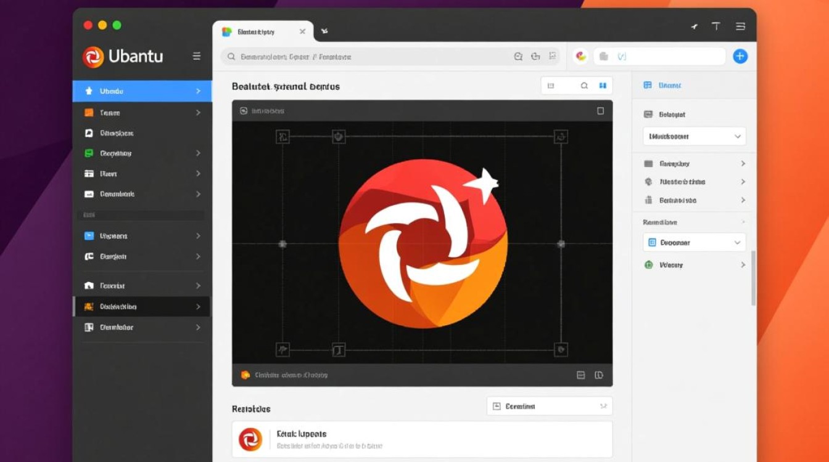This screenshot has width=829, height=462.
Task: Select the blue grid view icon above the preview
Action: [x=603, y=86]
